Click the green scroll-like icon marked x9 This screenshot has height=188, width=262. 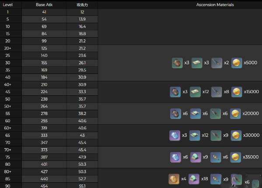coord(196,157)
